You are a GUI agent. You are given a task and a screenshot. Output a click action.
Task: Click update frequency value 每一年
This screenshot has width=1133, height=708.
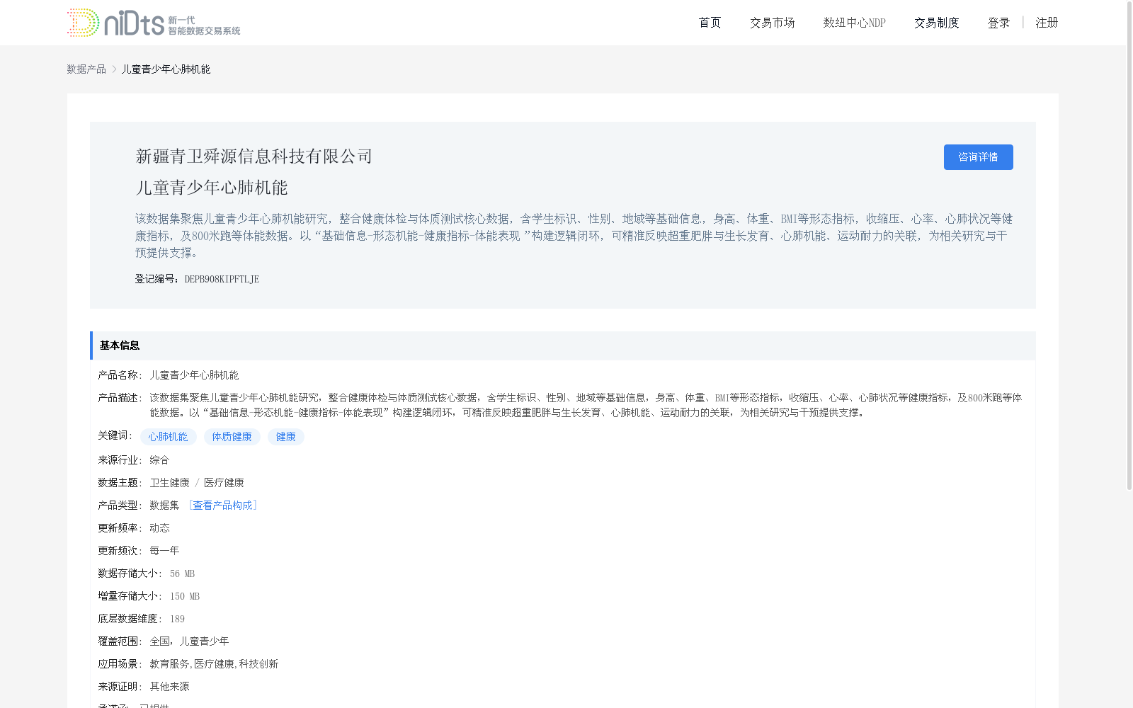click(x=164, y=550)
